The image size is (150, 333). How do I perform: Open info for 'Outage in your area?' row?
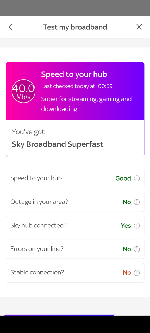(137, 202)
